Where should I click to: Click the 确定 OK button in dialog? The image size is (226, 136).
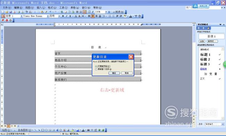pos(114,73)
